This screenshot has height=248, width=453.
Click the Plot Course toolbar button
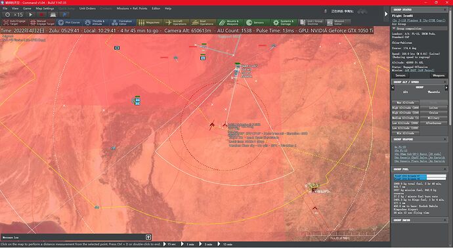(69, 22)
